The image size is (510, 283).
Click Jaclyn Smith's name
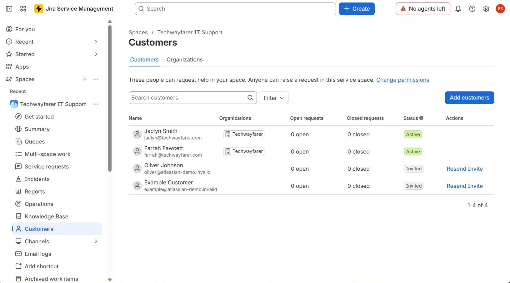click(x=161, y=131)
